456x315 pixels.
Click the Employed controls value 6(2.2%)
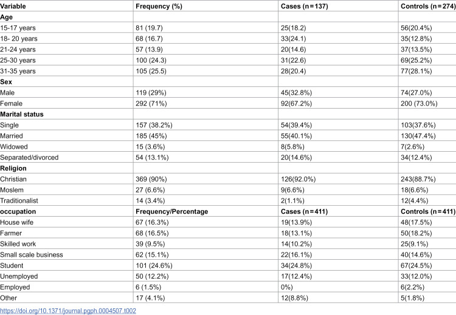[x=412, y=287]
